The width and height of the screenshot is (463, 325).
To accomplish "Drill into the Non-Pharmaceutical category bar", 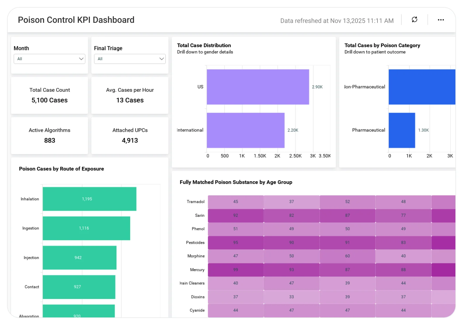I will (x=422, y=87).
